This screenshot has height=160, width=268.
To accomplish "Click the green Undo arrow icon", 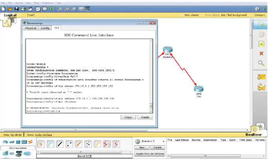I will (52, 9).
